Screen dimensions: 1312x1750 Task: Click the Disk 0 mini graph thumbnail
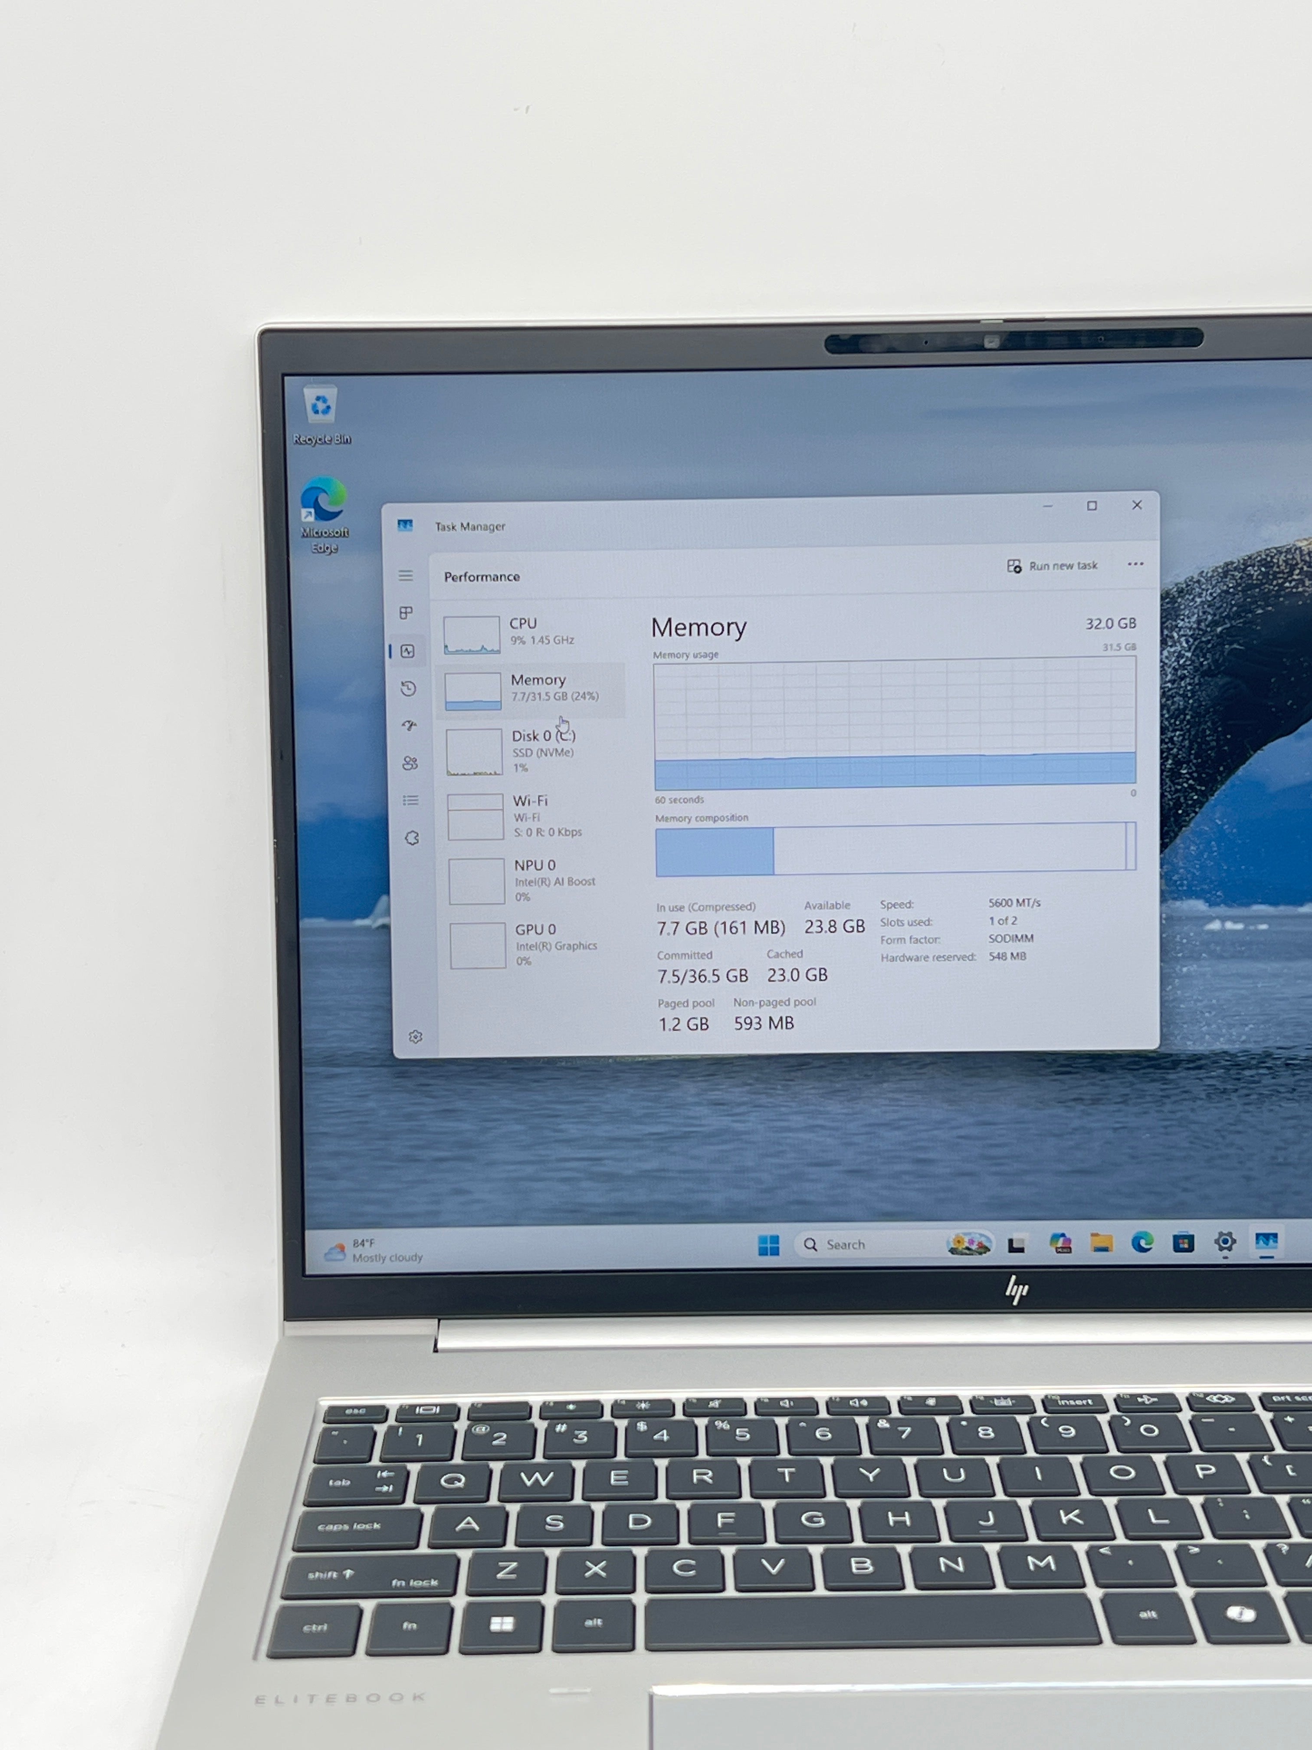475,752
